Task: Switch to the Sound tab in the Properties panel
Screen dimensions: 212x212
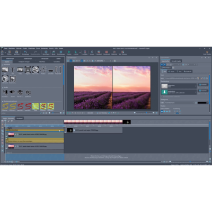Action: click(x=171, y=72)
